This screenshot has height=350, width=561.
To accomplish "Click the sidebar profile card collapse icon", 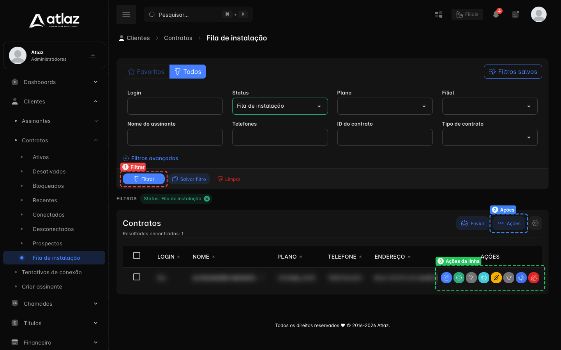I will (93, 56).
